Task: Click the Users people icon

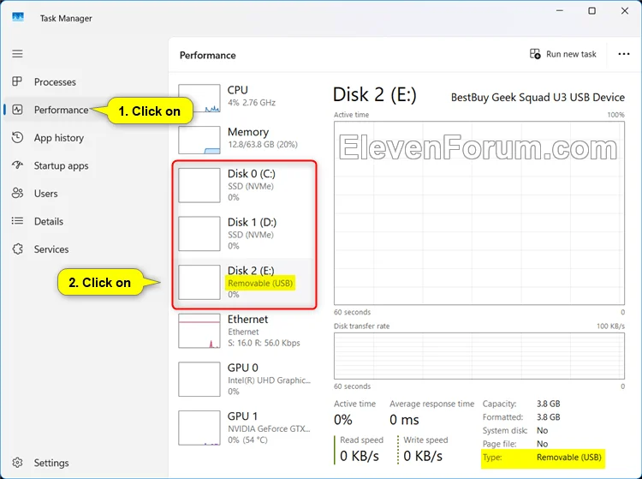Action: point(17,193)
